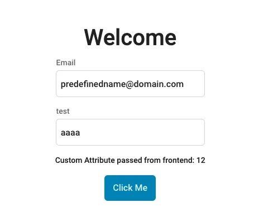Place cursor in the aaaa text

pos(70,133)
